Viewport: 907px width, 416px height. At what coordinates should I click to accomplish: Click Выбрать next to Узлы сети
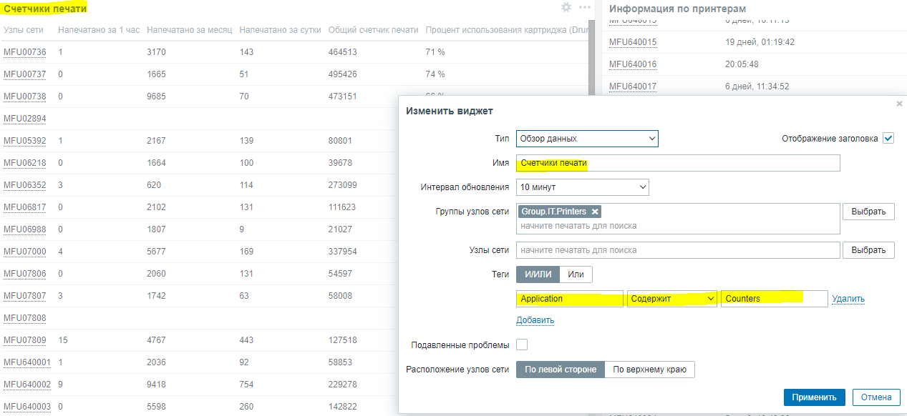pos(868,250)
